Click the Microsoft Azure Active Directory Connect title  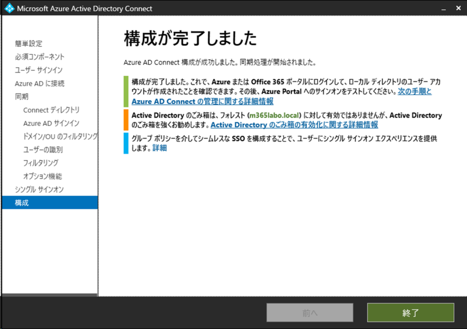84,9
